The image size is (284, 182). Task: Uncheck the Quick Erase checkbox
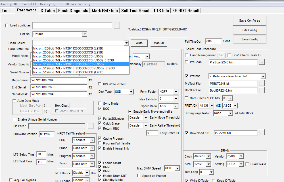[x=100, y=123]
